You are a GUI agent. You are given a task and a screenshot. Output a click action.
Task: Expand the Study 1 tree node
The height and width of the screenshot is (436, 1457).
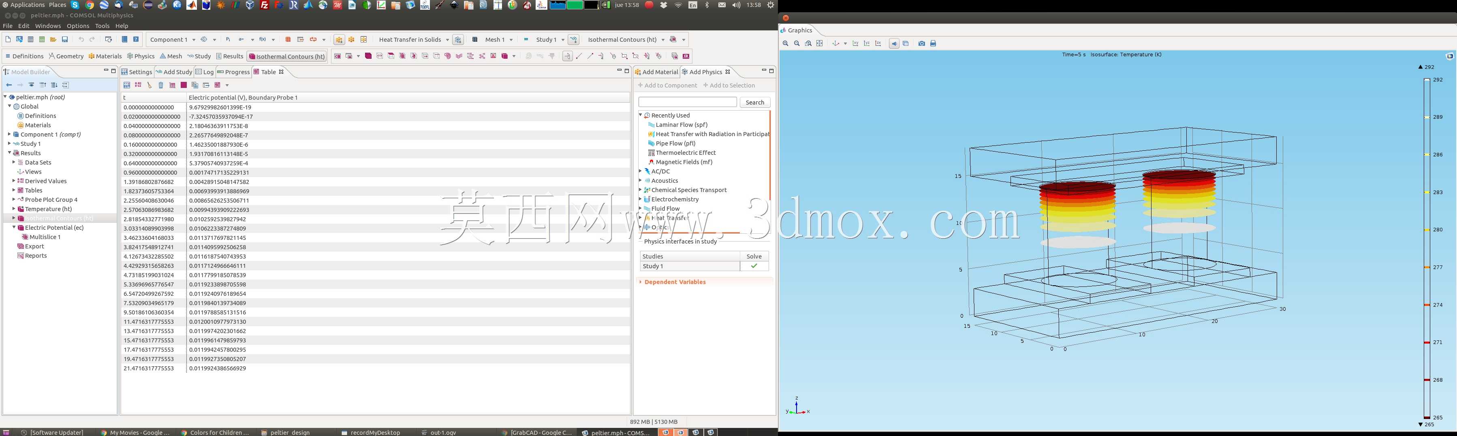tap(9, 143)
